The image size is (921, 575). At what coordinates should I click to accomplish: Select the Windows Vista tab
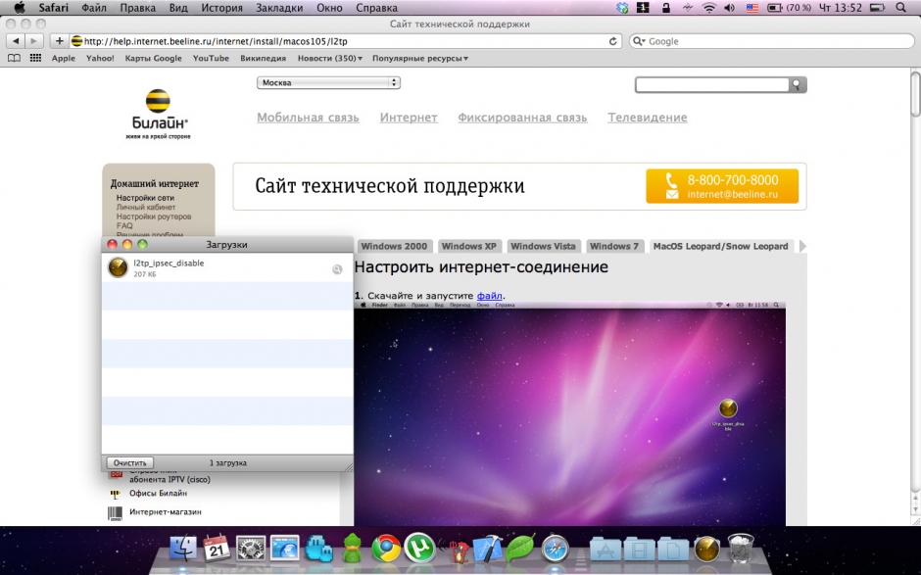543,246
